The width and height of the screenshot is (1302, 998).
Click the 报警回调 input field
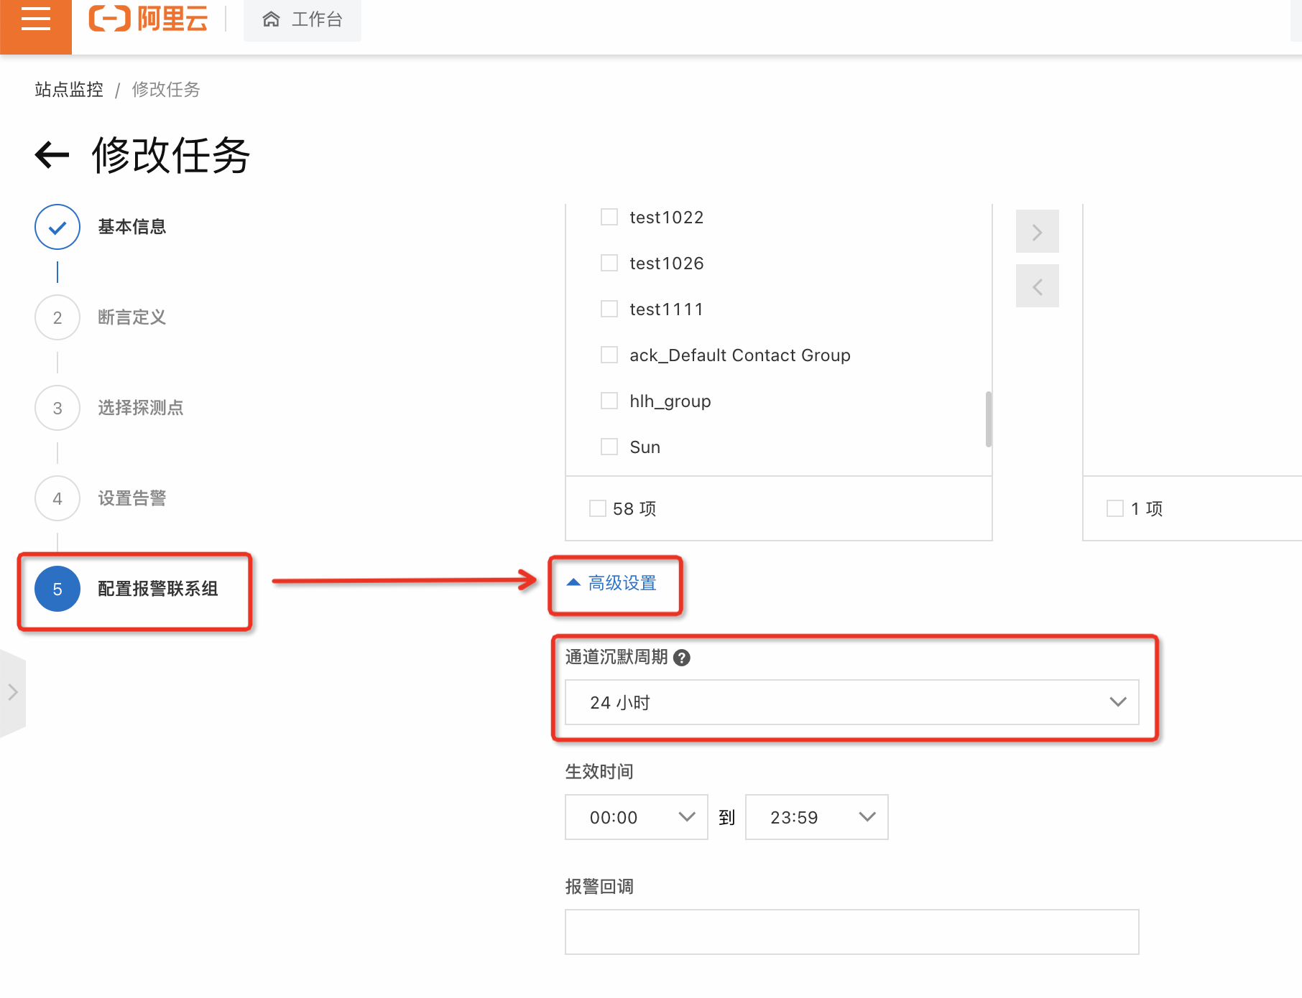pyautogui.click(x=851, y=932)
